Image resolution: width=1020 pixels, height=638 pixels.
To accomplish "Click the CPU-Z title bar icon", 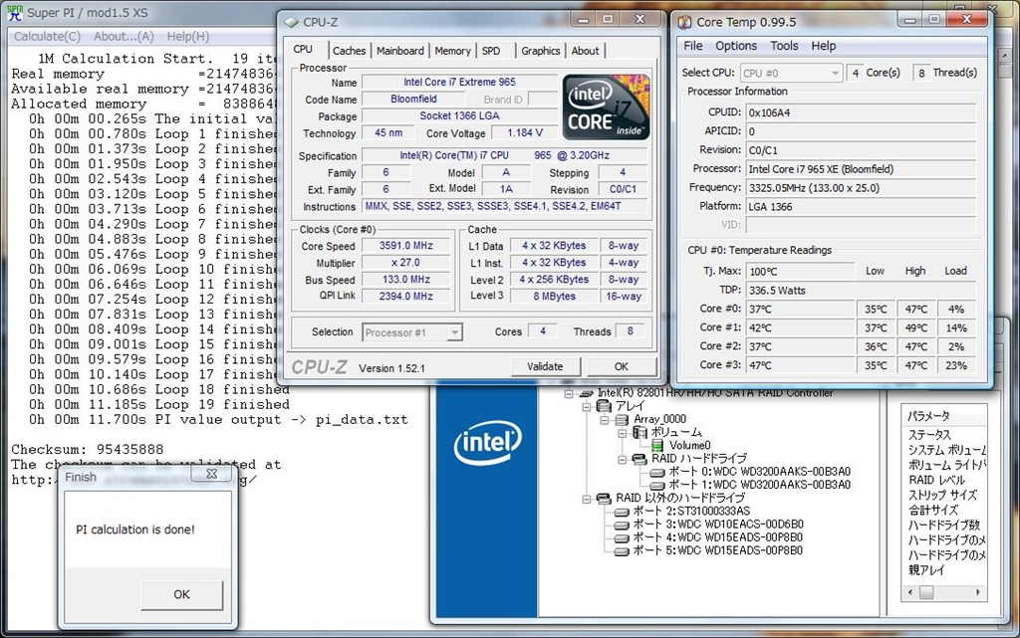I will point(291,22).
